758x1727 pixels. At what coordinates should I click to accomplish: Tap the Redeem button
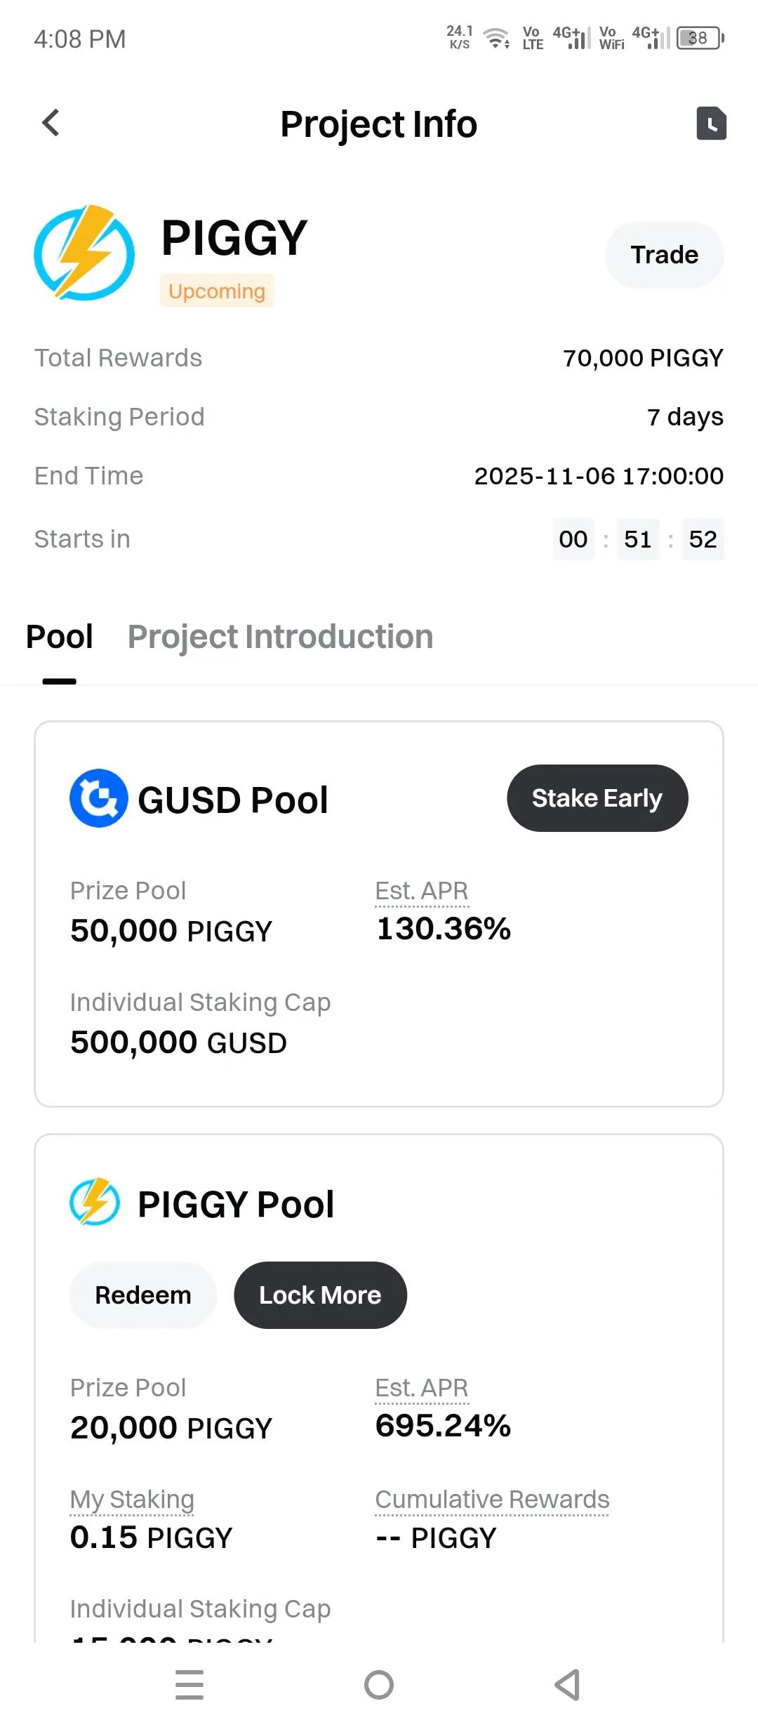click(143, 1295)
